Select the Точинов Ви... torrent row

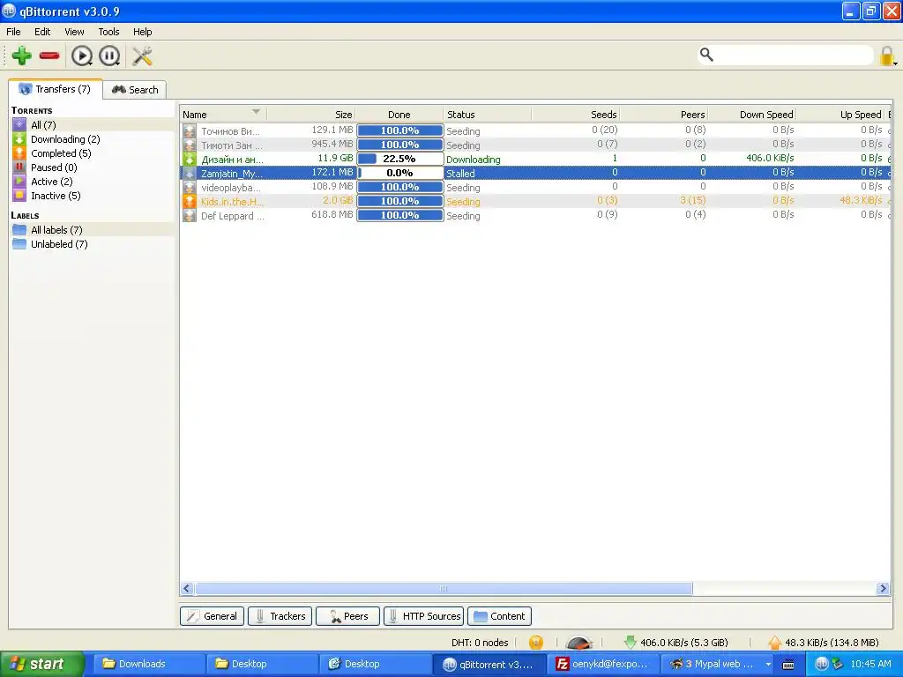[x=535, y=130]
